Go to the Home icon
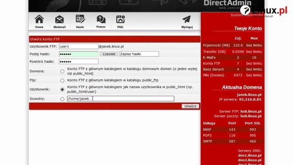 pos(39,19)
